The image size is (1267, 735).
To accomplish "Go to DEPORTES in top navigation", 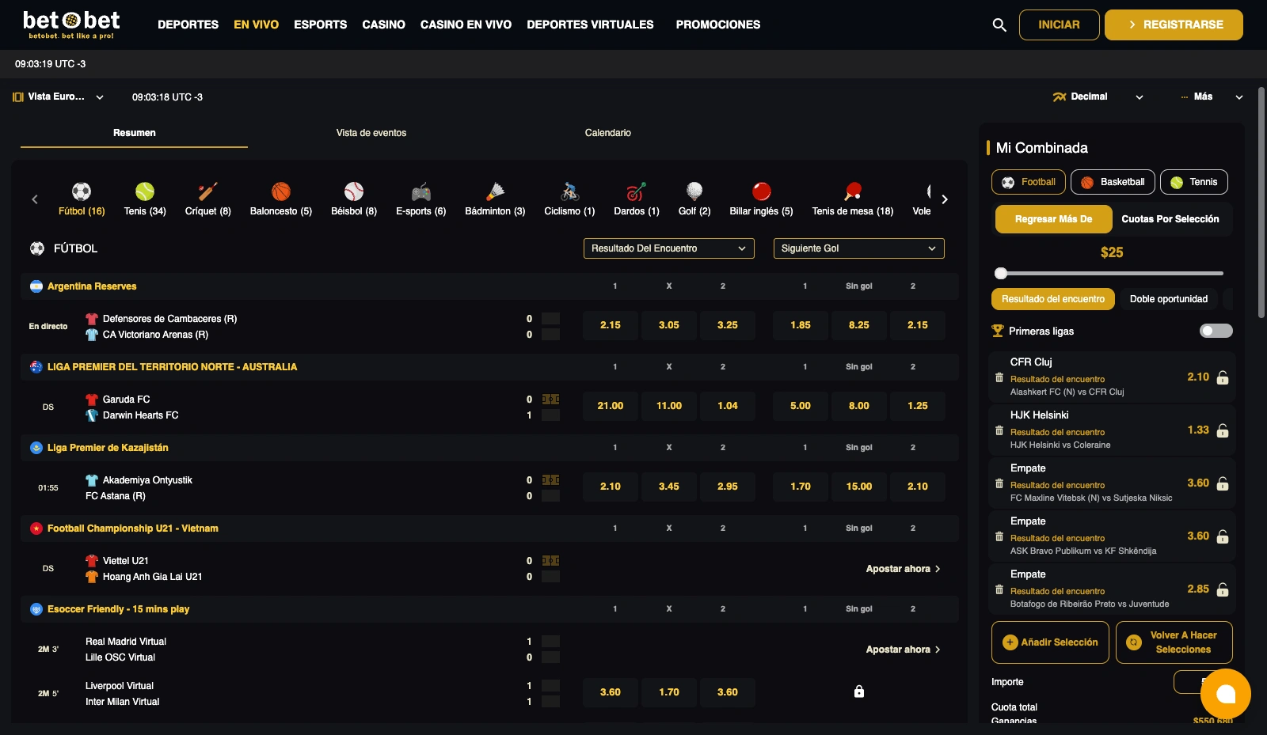I will [188, 25].
